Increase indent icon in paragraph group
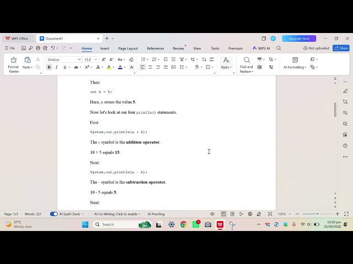Image resolution: width=353 pixels, height=264 pixels. (173, 59)
